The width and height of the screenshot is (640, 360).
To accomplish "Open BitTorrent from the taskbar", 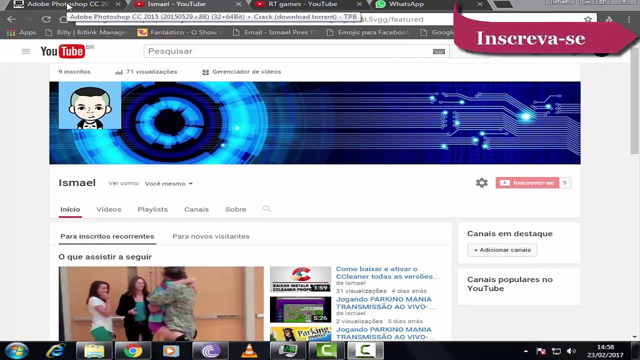I will 210,350.
